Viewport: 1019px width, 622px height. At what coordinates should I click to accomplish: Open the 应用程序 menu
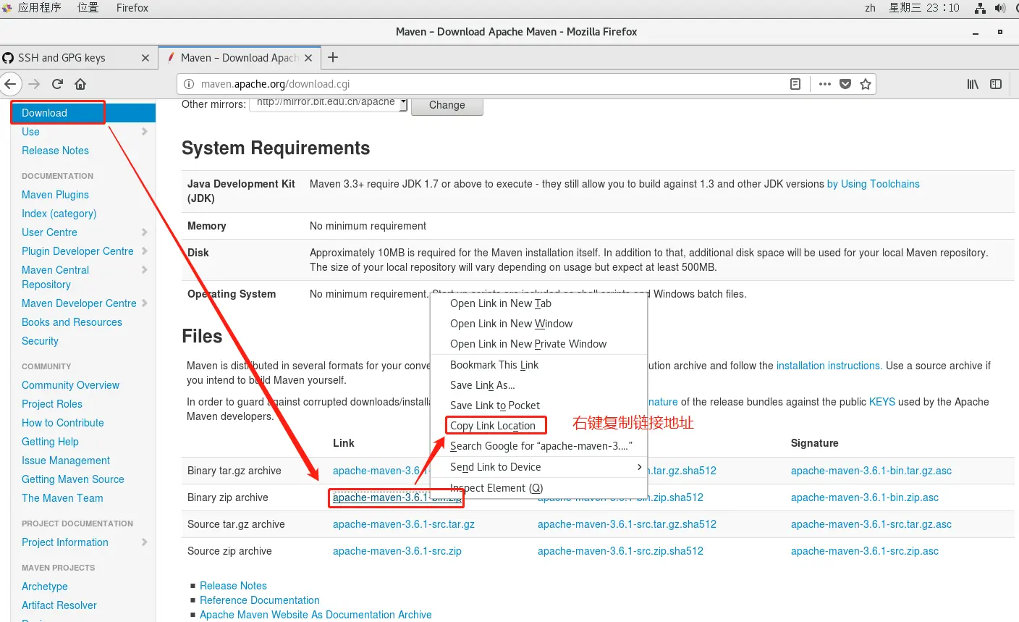pyautogui.click(x=39, y=8)
